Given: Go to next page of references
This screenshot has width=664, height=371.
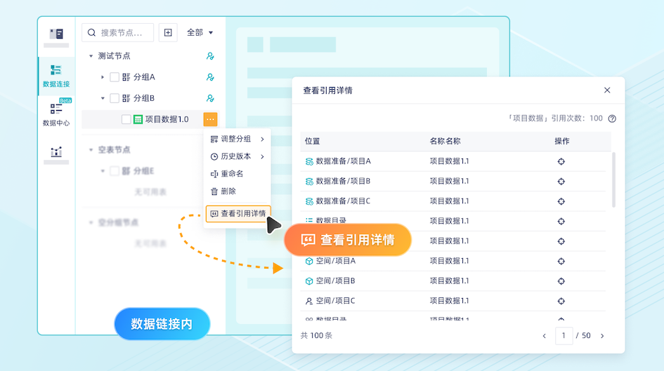Looking at the screenshot, I should point(602,336).
